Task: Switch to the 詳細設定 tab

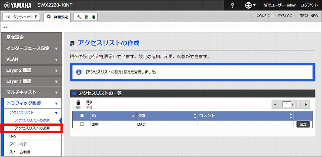Action: tap(57, 17)
